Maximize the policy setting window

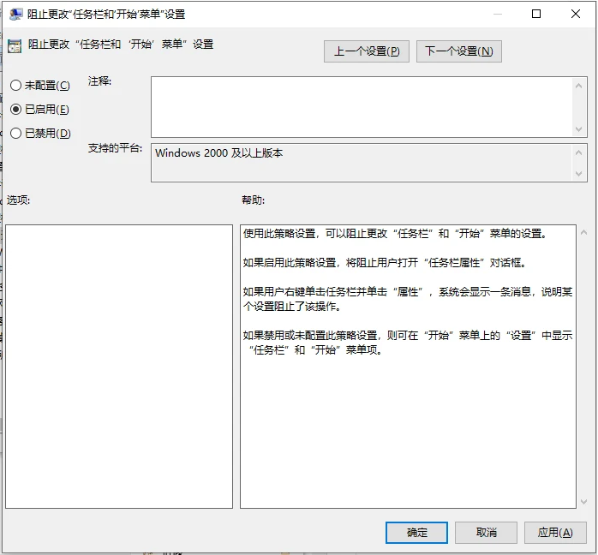[536, 14]
